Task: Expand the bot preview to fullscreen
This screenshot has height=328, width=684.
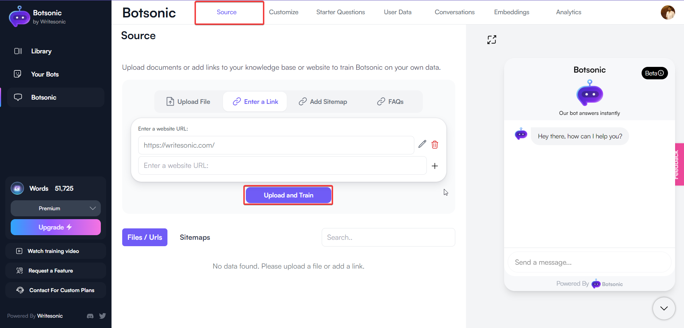Action: pyautogui.click(x=492, y=39)
